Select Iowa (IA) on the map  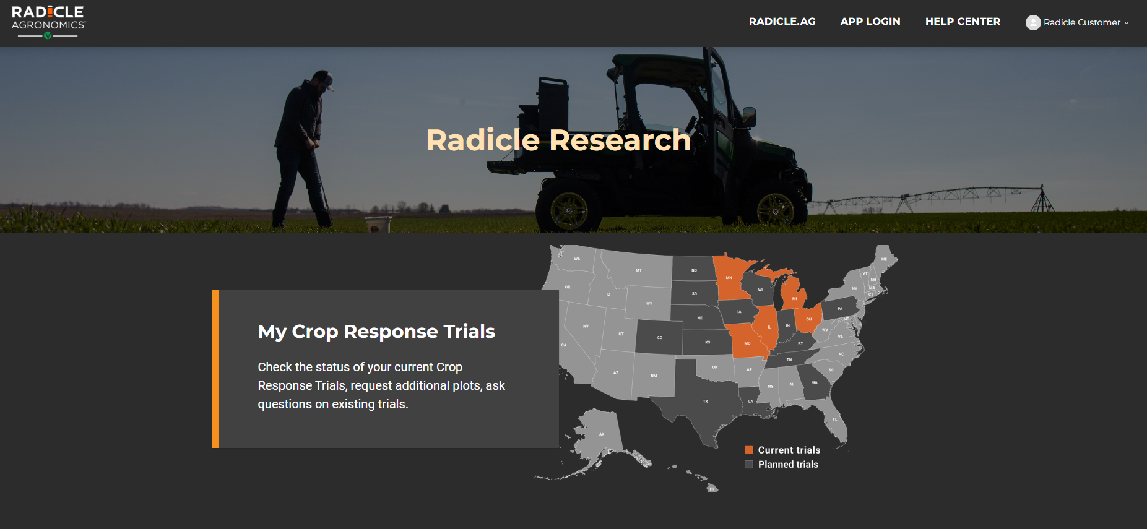click(739, 311)
